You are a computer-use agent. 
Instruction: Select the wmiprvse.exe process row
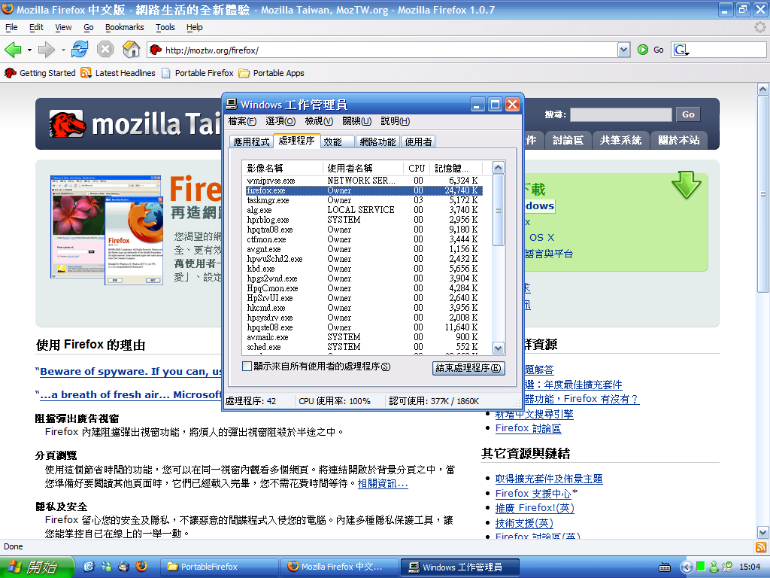tap(364, 181)
